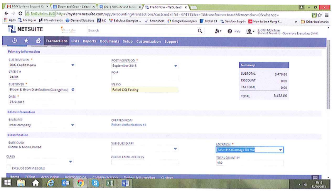Open the Windows Start button

coord(8,183)
